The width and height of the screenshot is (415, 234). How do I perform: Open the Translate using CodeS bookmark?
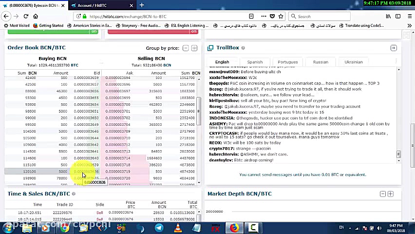(361, 25)
